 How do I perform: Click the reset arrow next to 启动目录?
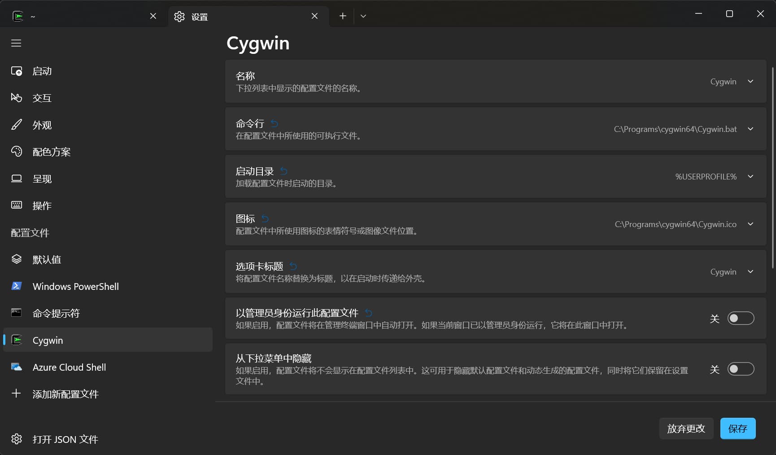pyautogui.click(x=284, y=171)
